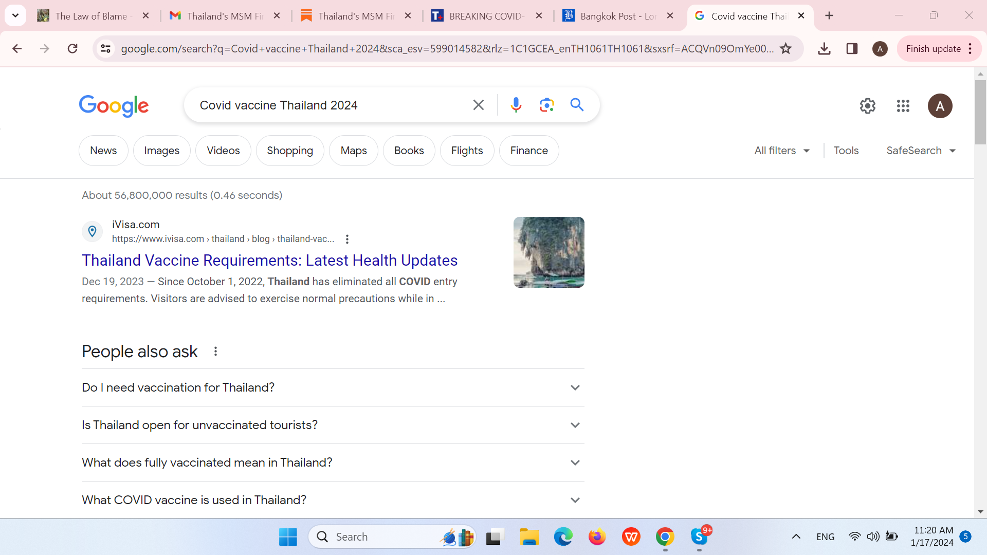Show hidden system tray icons

click(796, 537)
